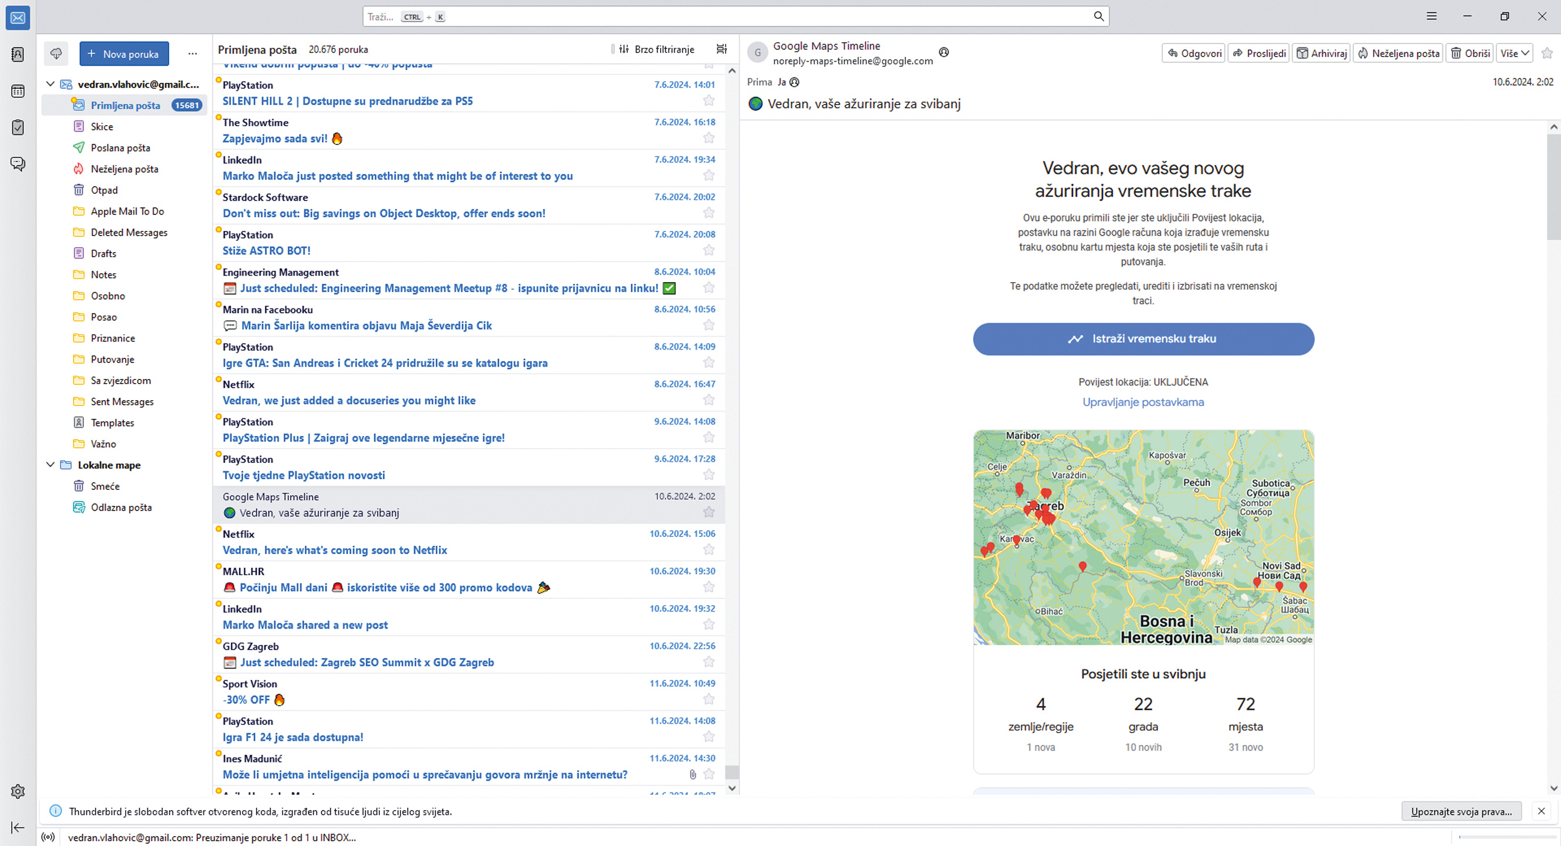
Task: Collapse the spaces toolbar
Action: [x=18, y=828]
